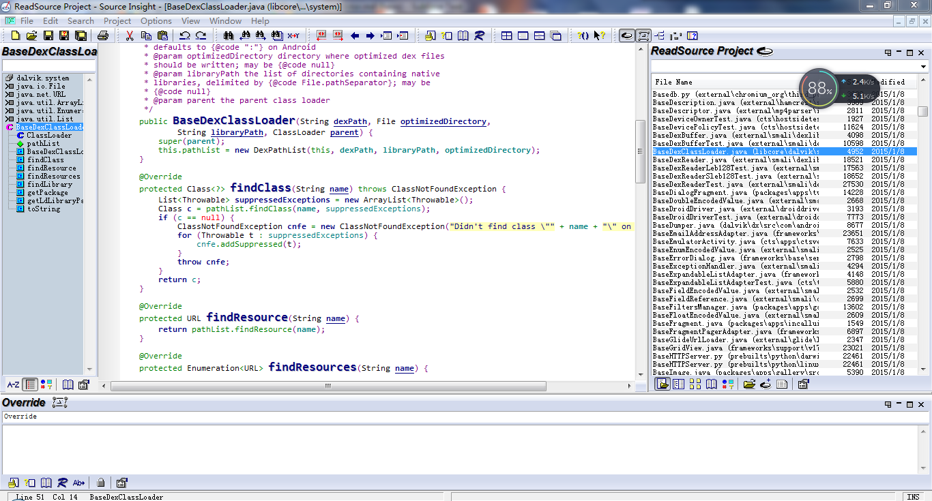
Task: Click the Tile windows grid icon
Action: click(507, 35)
